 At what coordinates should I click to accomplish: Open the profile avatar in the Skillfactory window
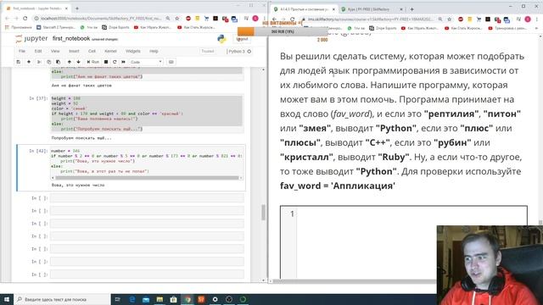528,19
